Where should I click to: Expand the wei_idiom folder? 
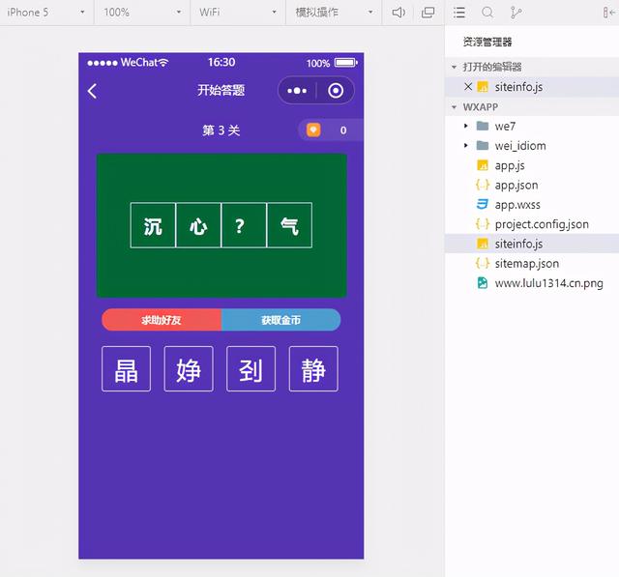point(466,146)
